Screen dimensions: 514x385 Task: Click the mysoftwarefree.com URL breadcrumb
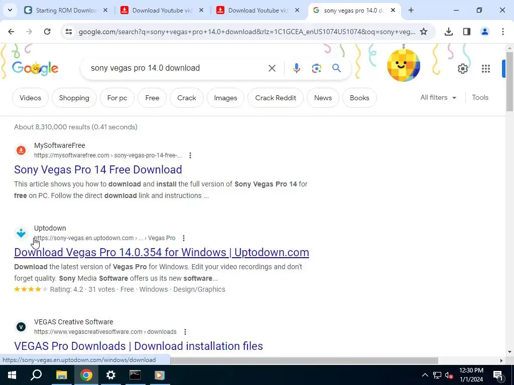(108, 155)
